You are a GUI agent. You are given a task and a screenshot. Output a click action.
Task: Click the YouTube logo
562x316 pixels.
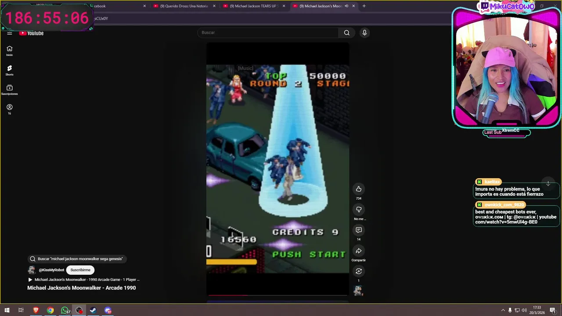(31, 33)
